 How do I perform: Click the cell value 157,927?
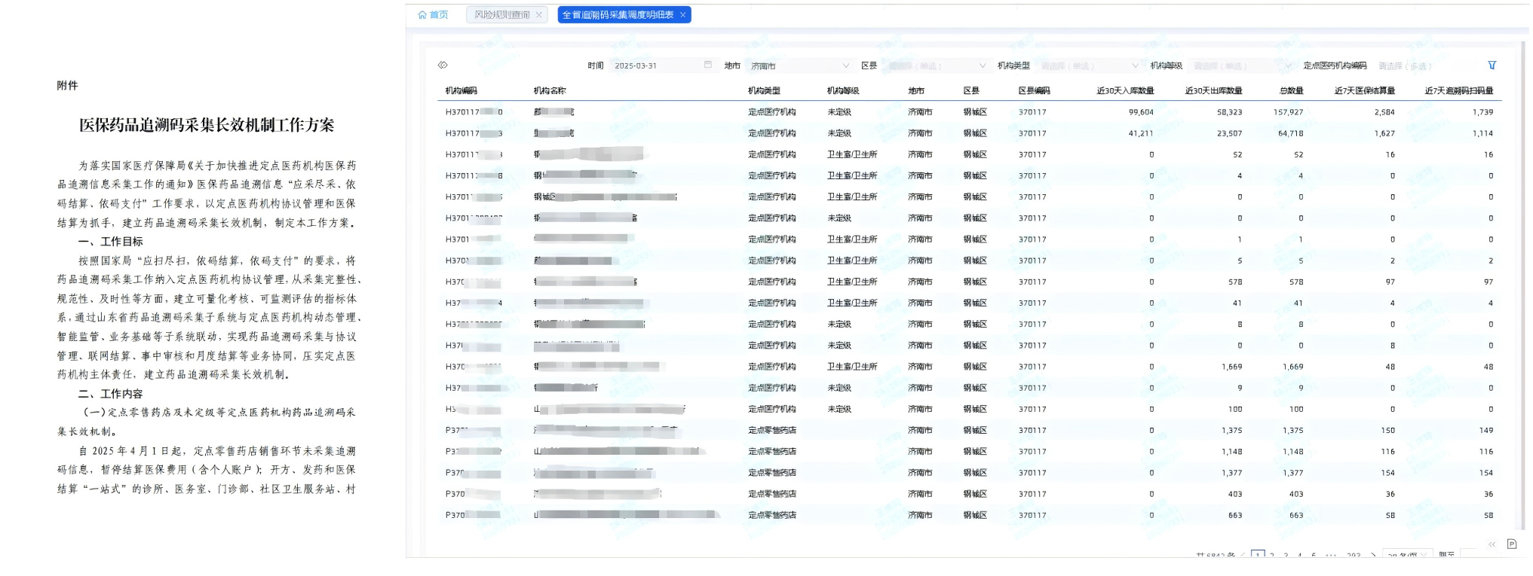(x=1288, y=111)
